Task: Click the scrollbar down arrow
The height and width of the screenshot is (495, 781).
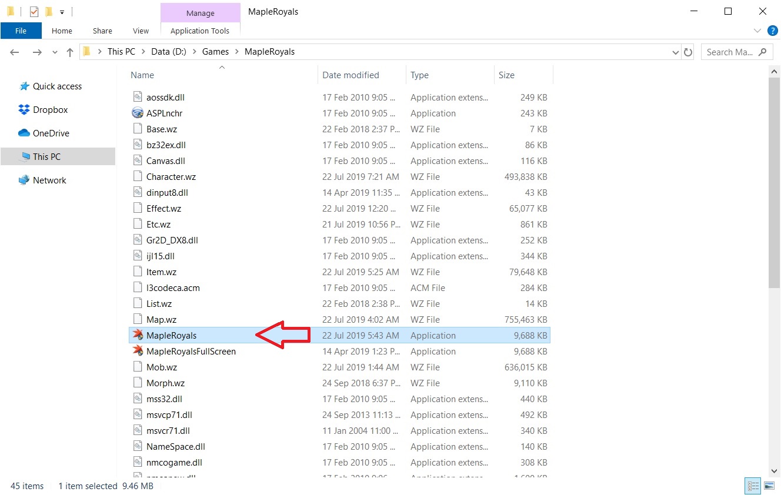Action: coord(775,470)
